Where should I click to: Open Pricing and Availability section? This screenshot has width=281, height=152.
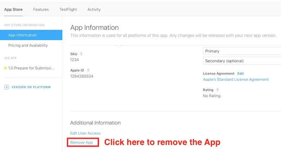click(x=28, y=45)
